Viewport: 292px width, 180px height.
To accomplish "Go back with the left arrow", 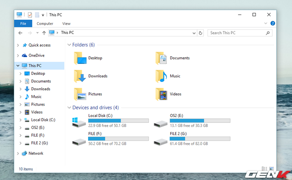I will (x=20, y=33).
